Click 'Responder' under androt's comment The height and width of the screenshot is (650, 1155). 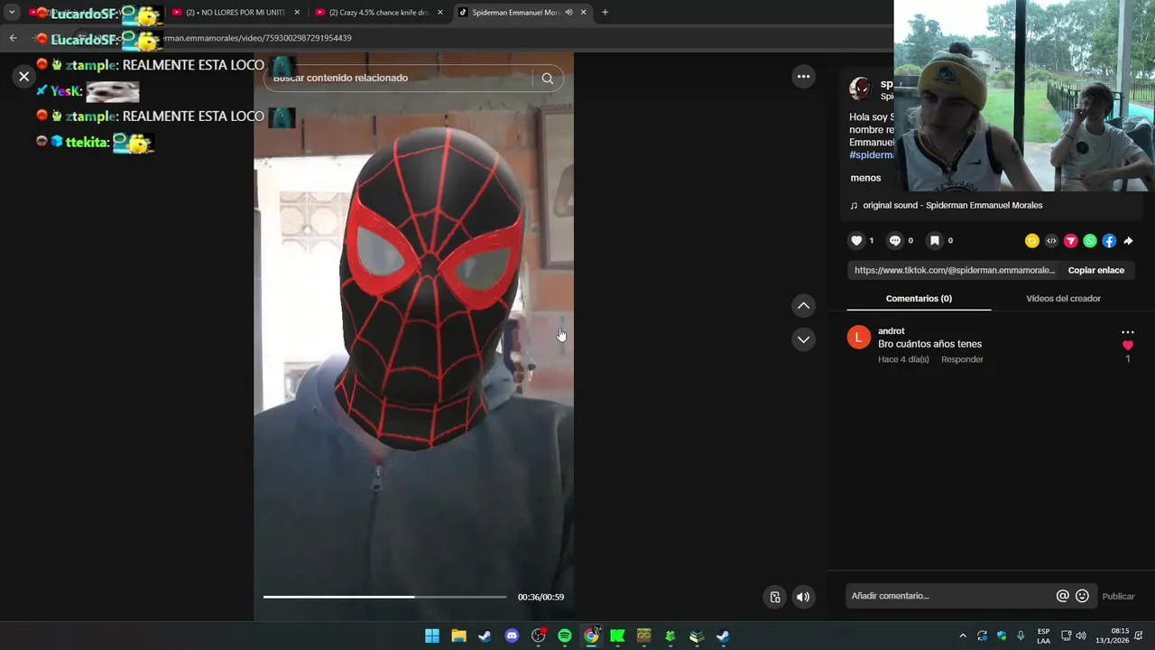pyautogui.click(x=962, y=359)
